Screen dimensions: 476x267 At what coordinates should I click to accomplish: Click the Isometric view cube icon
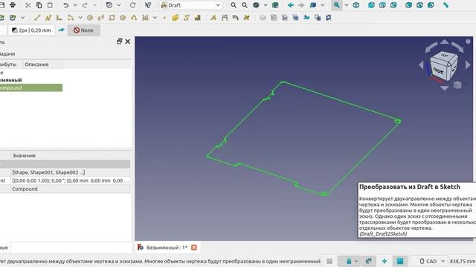pos(356,5)
